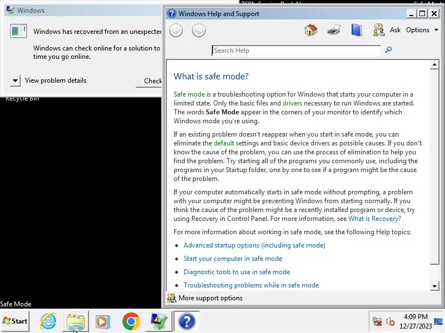The width and height of the screenshot is (445, 333).
Task: Open the default glossary term
Action: click(224, 143)
